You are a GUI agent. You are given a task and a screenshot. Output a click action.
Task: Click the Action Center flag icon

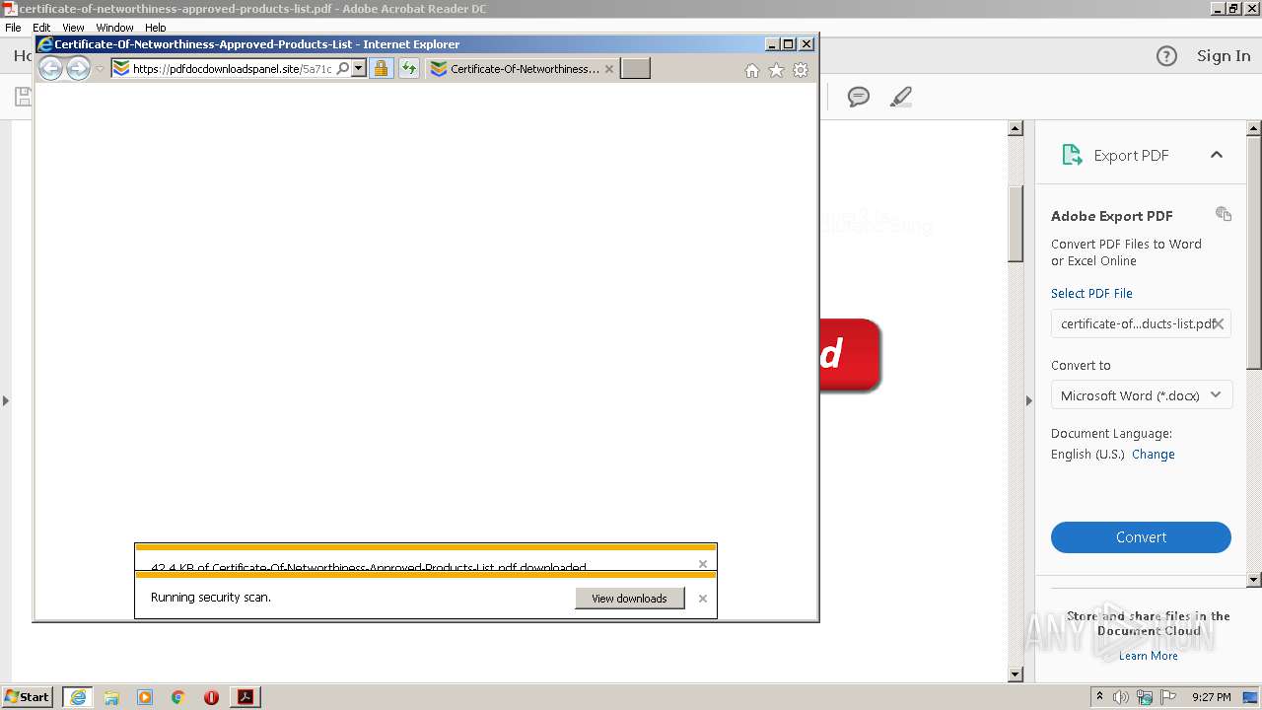(1168, 697)
